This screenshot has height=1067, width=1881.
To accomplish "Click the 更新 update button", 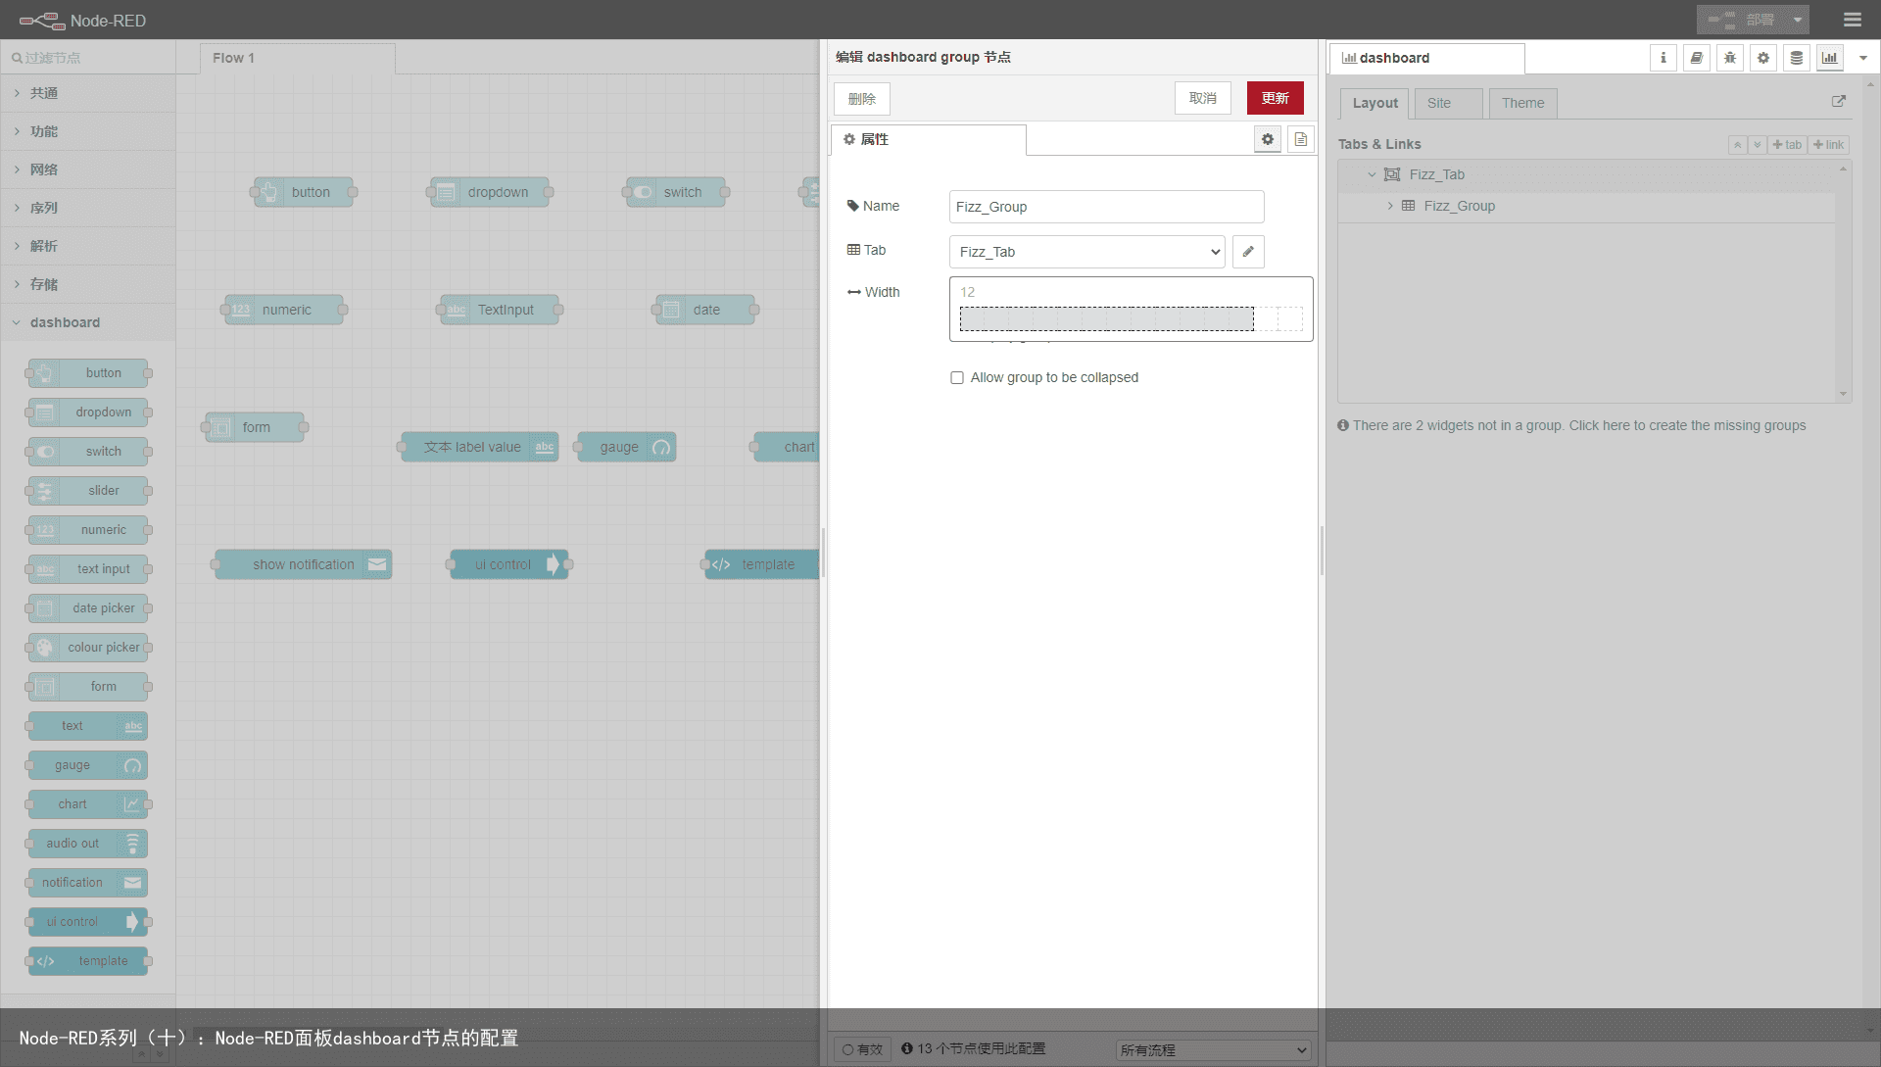I will point(1277,97).
